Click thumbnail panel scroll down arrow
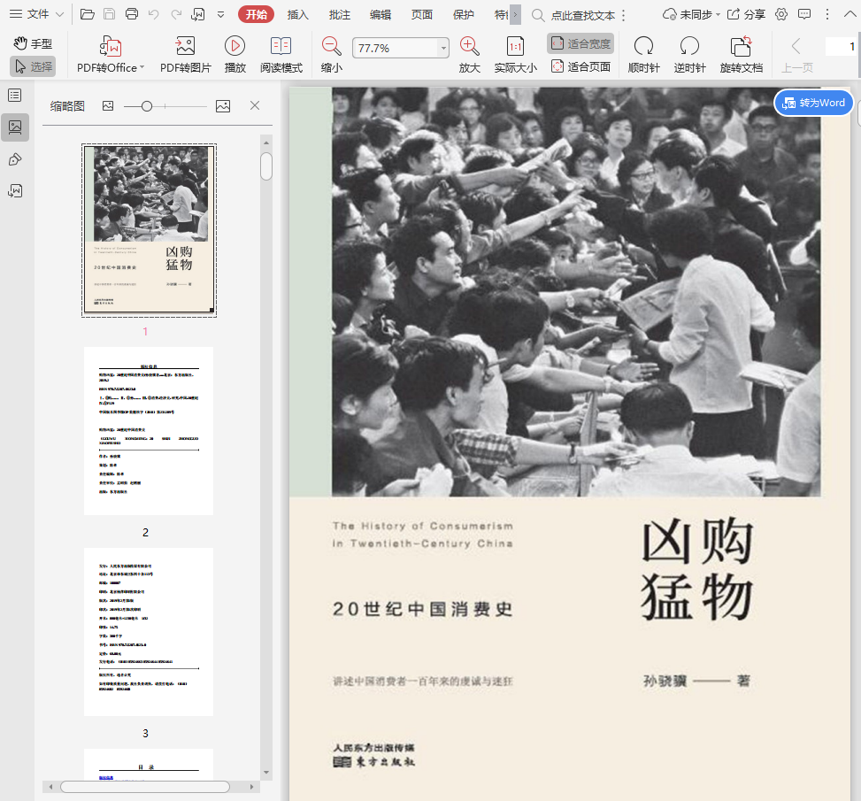Viewport: 861px width, 801px height. [266, 773]
